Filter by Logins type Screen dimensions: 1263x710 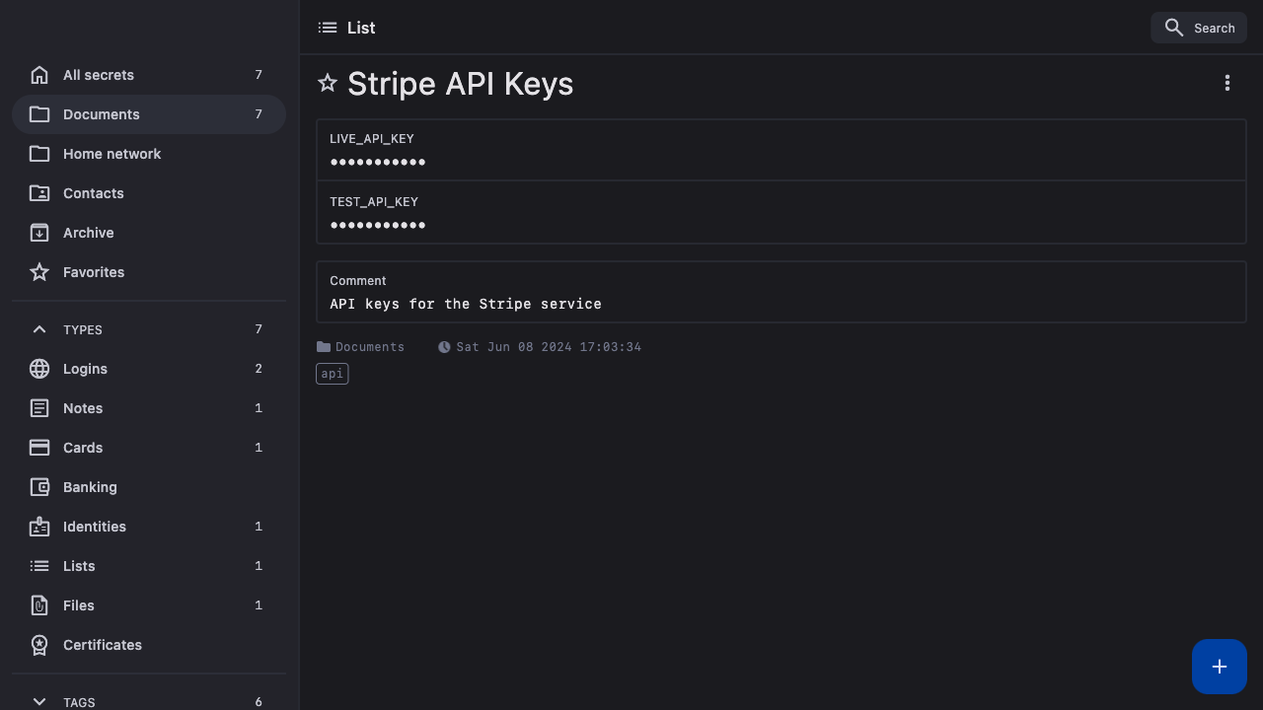coord(85,369)
